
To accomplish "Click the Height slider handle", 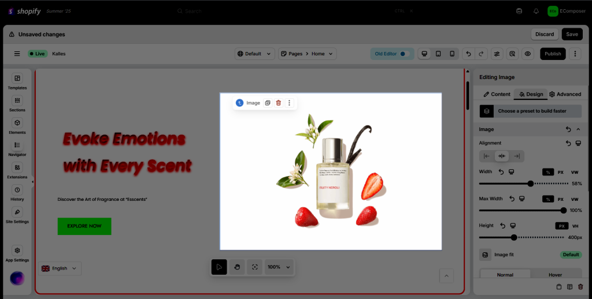I will [x=514, y=238].
